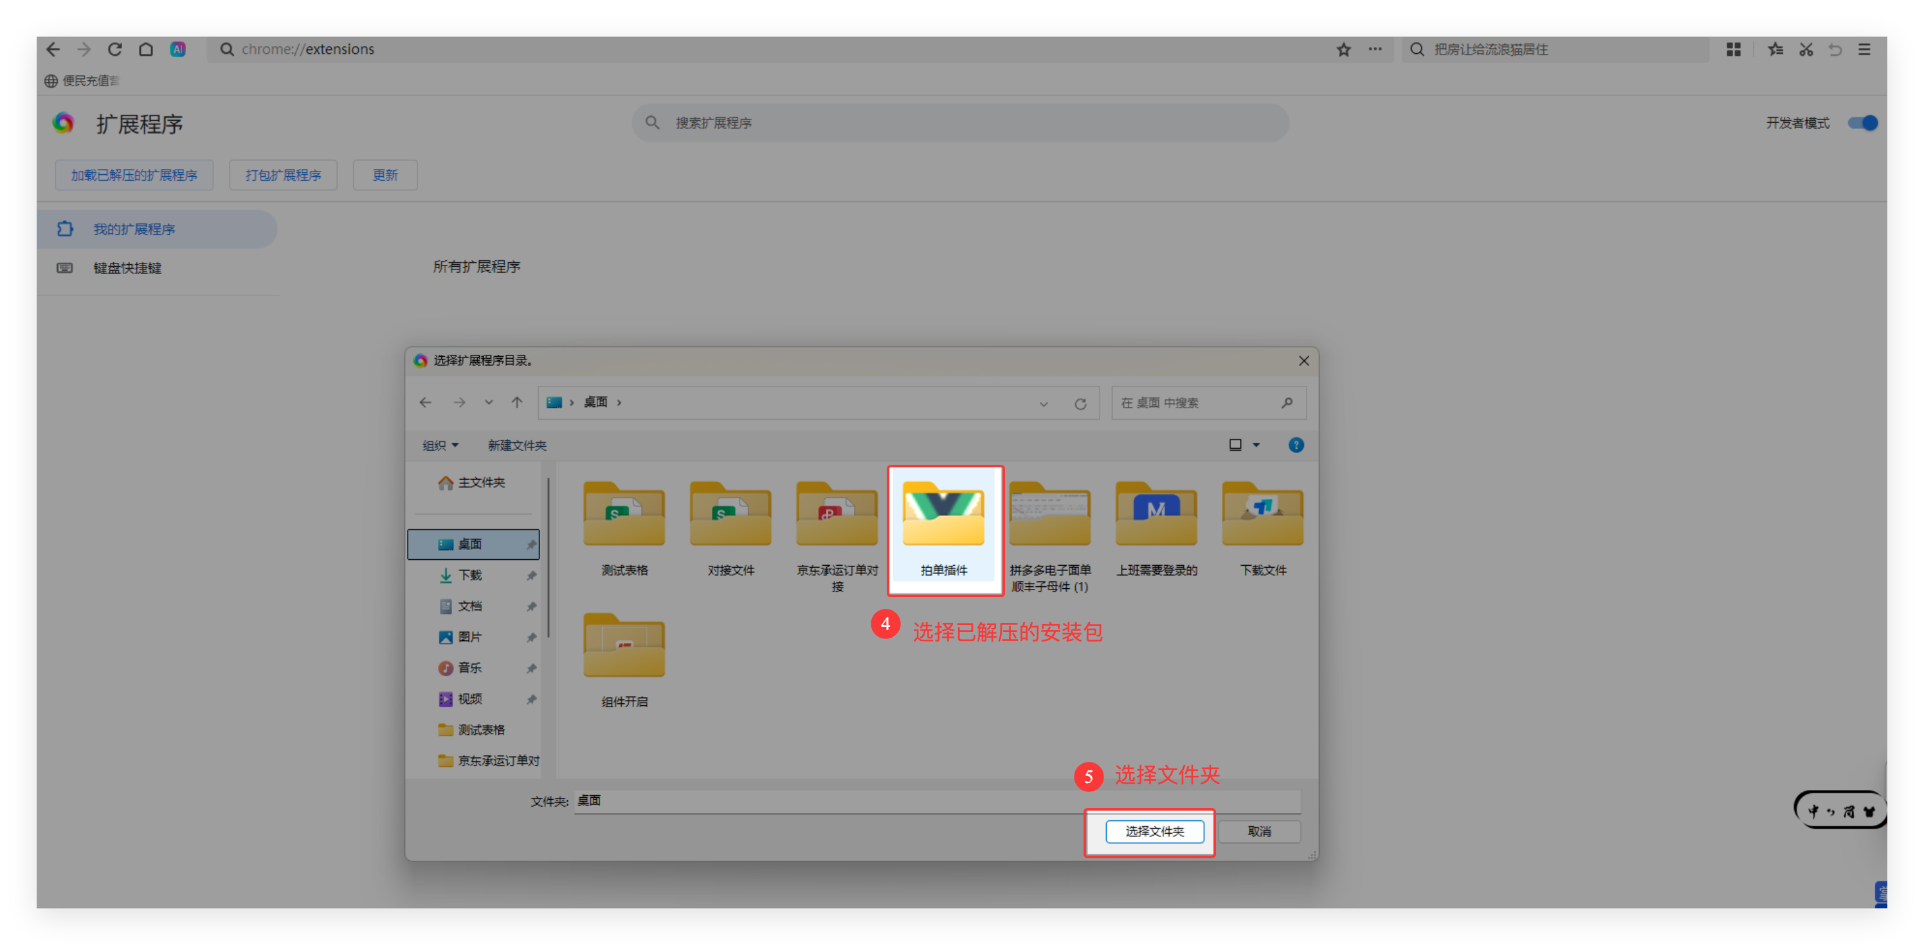The height and width of the screenshot is (945, 1924).
Task: Expand the 组织 dropdown menu
Action: [x=440, y=446]
